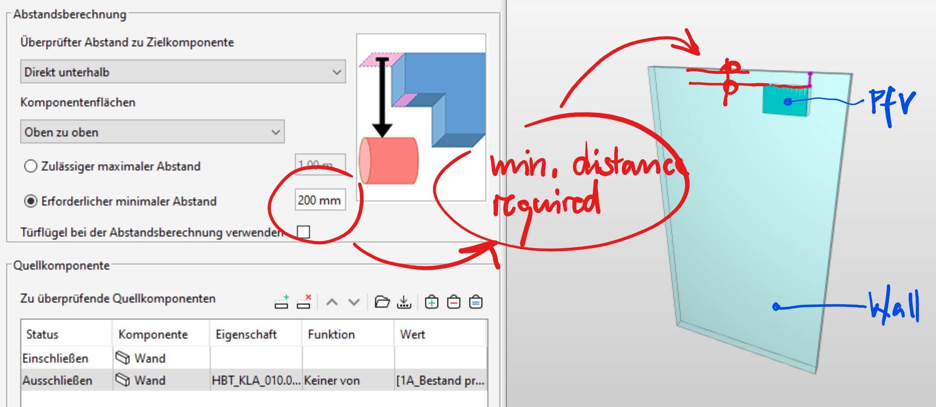Screen dimensions: 936x407
Task: Remove selection basket icon with red minus
Action: click(454, 302)
